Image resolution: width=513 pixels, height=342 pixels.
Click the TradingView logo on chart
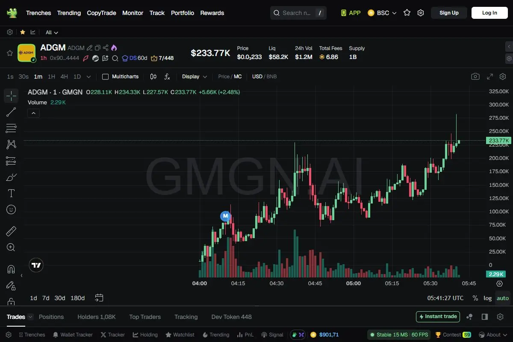pos(36,265)
